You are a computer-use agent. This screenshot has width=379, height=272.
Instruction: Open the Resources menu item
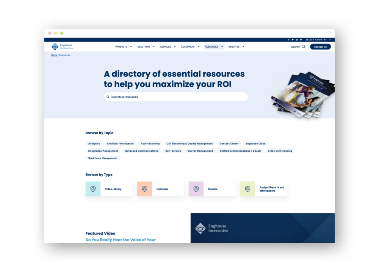click(211, 47)
